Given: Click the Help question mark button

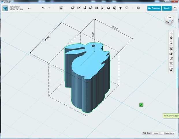Looking at the screenshot, I should [174, 8].
